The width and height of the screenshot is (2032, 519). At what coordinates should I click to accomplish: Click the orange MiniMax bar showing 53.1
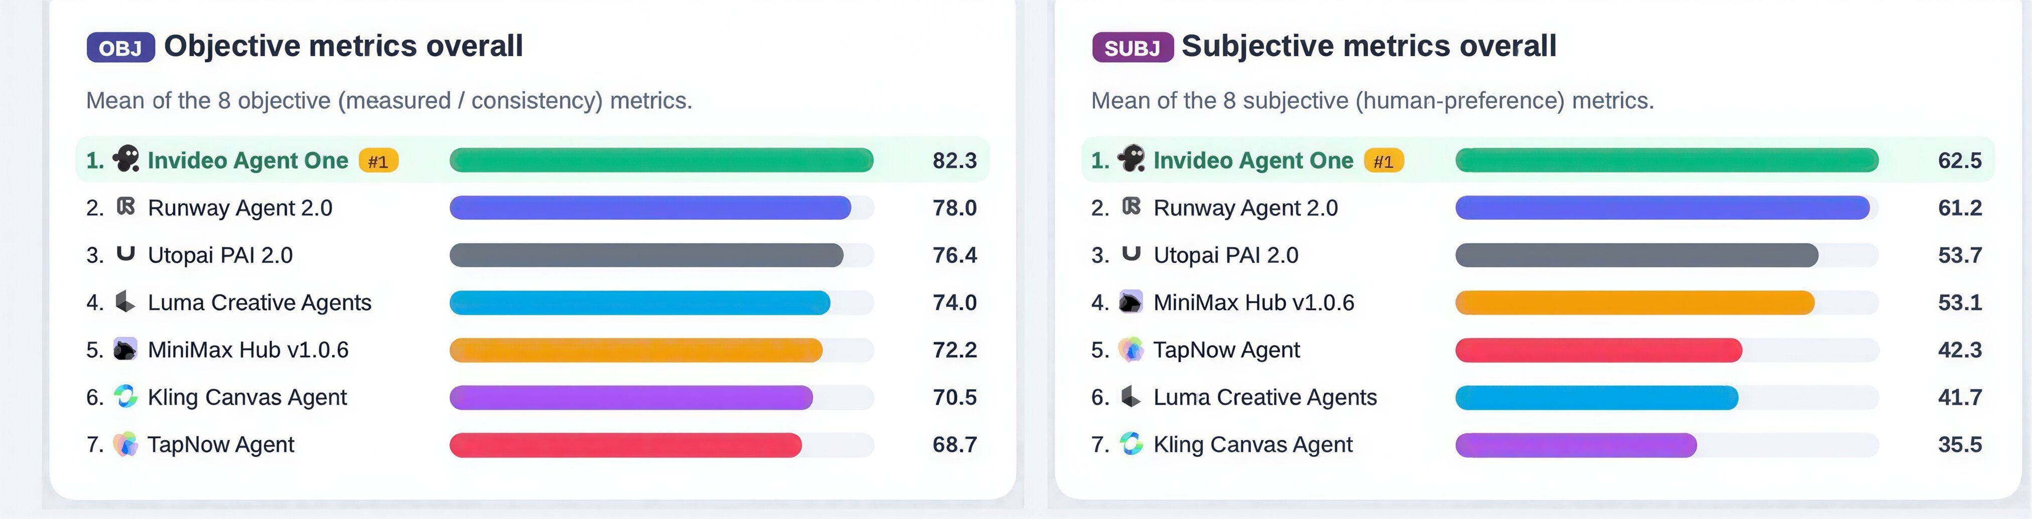tap(1634, 302)
